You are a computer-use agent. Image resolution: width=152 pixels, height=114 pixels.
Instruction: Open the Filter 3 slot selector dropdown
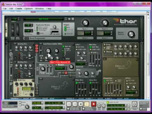point(105,59)
